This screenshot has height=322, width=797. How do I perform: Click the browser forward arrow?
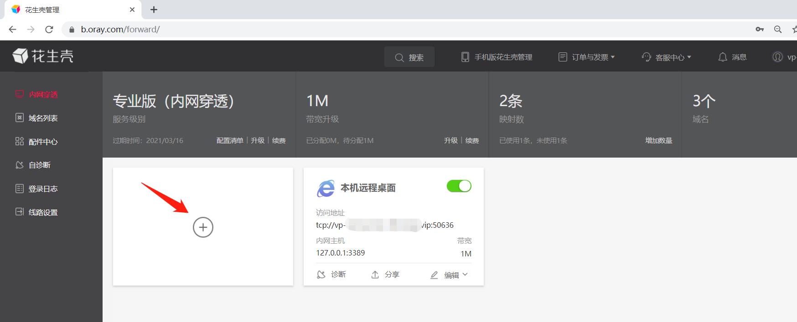(x=31, y=29)
